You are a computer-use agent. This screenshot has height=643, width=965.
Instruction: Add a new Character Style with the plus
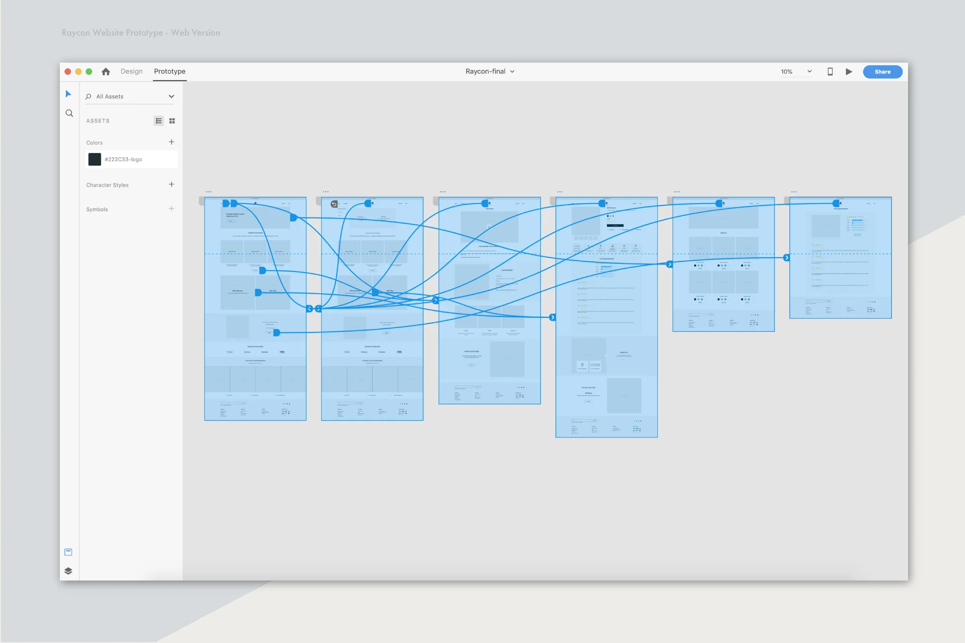point(171,184)
